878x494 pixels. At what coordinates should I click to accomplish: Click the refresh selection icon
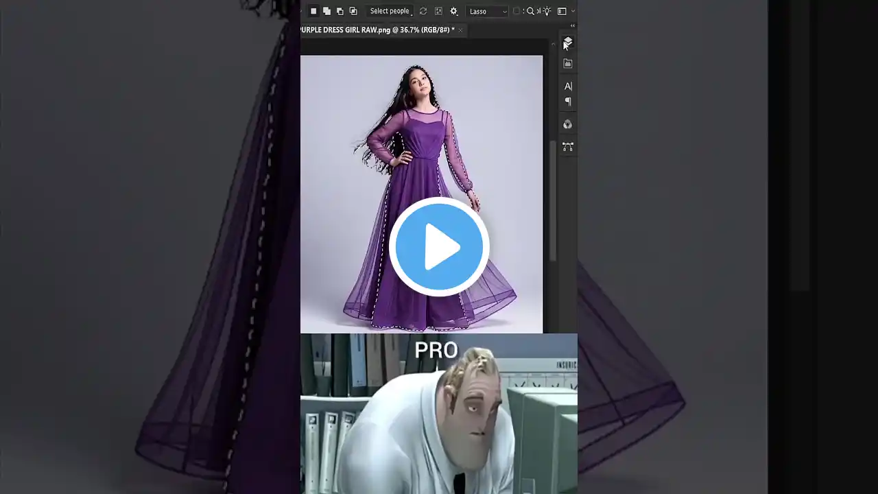click(x=423, y=10)
